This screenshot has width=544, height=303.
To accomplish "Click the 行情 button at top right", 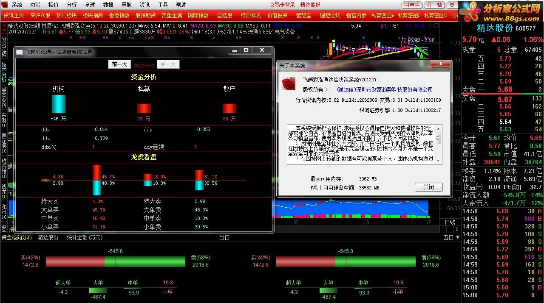I will [x=435, y=5].
